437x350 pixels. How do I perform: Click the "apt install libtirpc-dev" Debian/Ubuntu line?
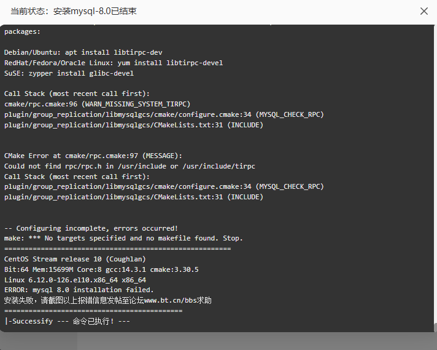point(83,52)
